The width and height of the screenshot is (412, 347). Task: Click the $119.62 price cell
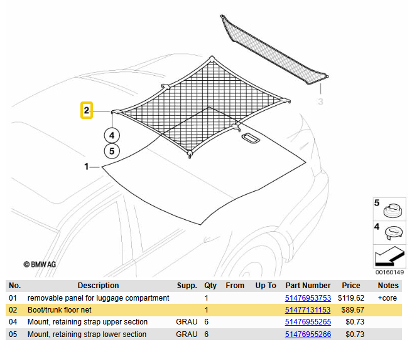[x=351, y=298]
